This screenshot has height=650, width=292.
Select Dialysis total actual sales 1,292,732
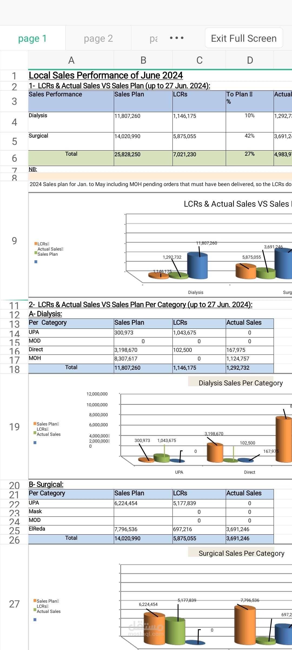[250, 368]
